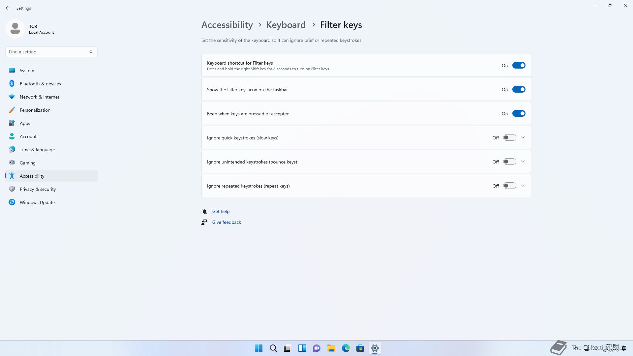Disable Beep when keys are pressed toggle
The image size is (633, 356).
[x=519, y=113]
